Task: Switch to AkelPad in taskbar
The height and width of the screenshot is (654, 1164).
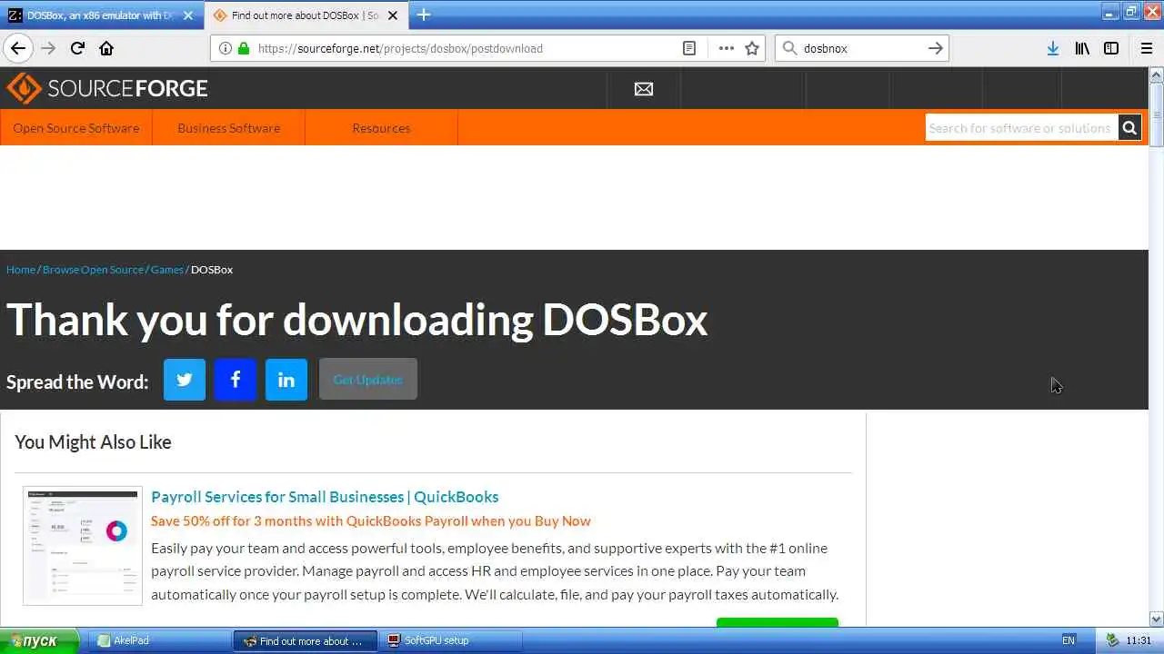Action: click(x=162, y=640)
